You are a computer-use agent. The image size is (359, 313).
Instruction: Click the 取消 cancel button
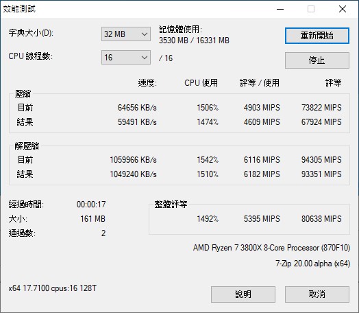(x=317, y=294)
